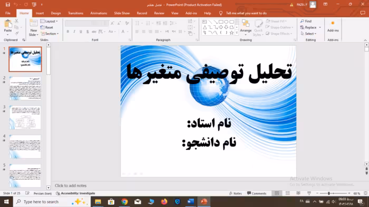Open the Section dropdown
The width and height of the screenshot is (369, 207).
50,34
